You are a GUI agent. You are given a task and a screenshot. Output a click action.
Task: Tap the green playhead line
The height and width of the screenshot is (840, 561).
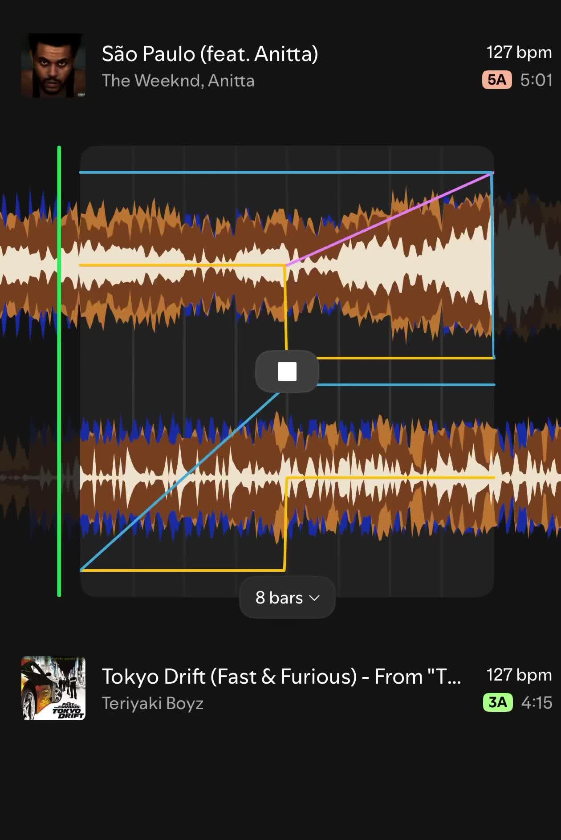pos(59,371)
